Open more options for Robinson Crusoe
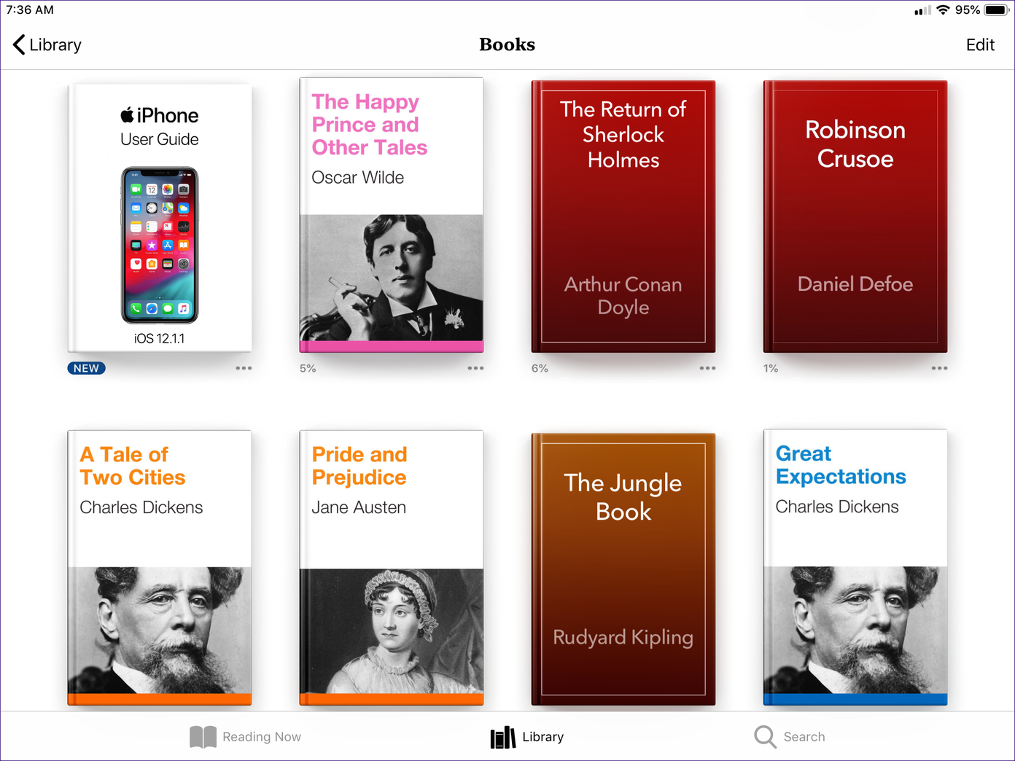 [x=939, y=368]
